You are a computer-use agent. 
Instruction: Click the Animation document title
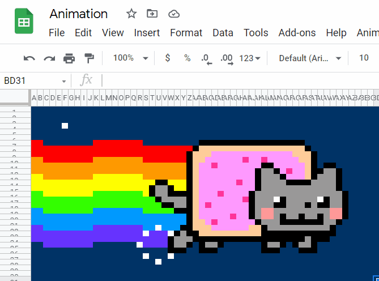point(79,14)
